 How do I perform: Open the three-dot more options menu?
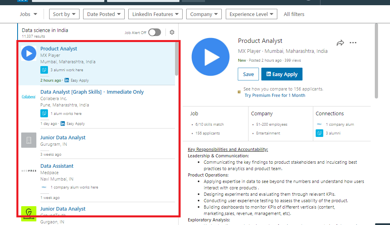pos(353,42)
